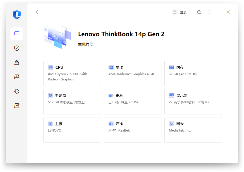Click the 主机编号 label

pos(86,44)
